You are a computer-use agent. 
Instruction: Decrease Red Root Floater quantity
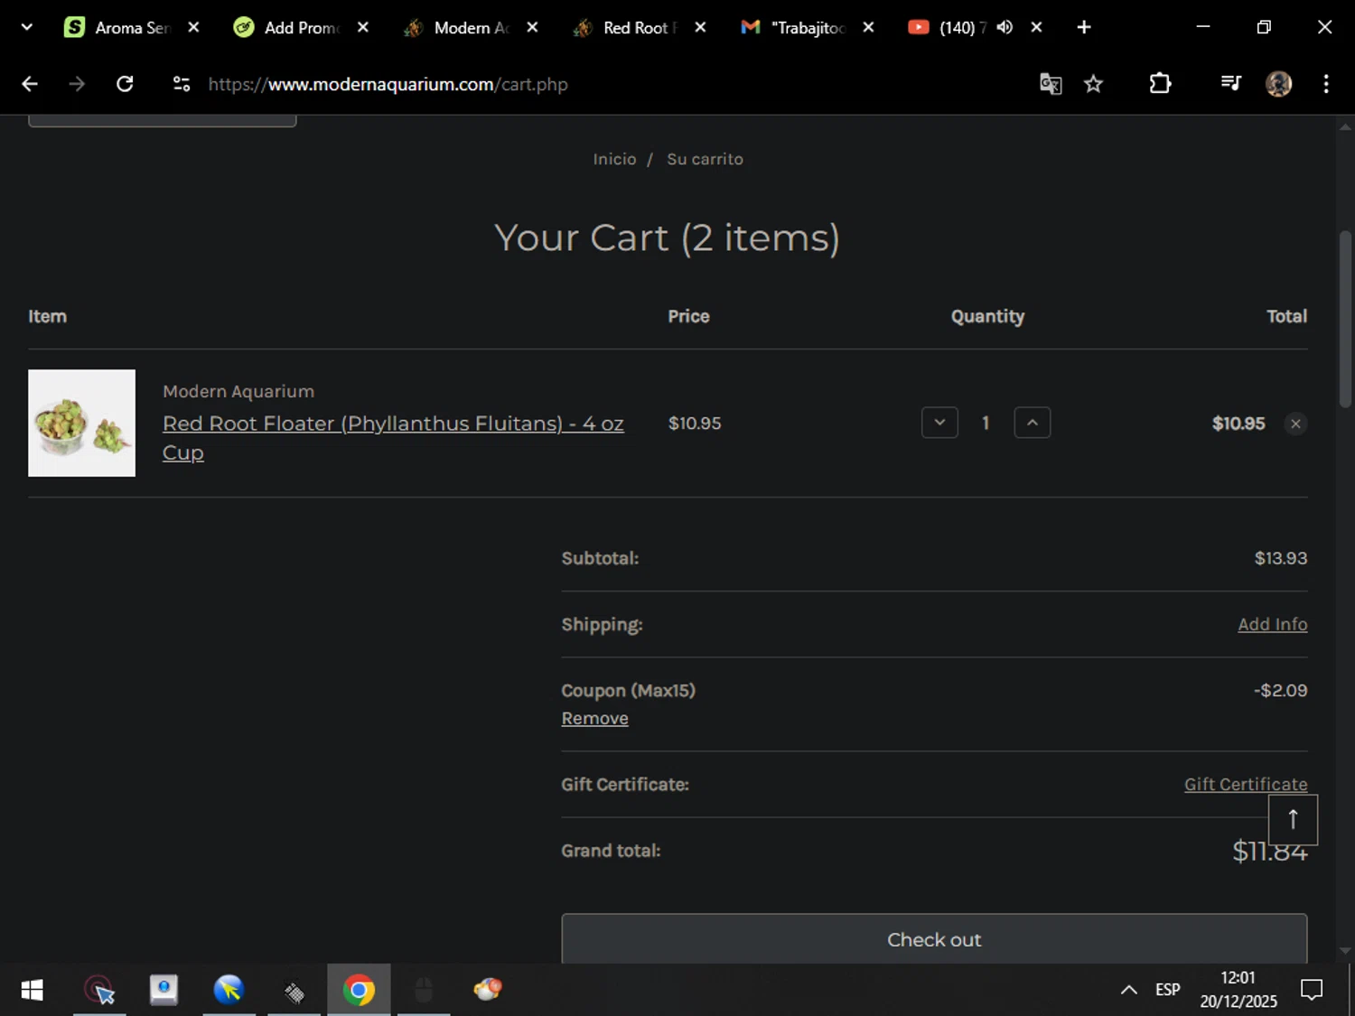(x=939, y=423)
